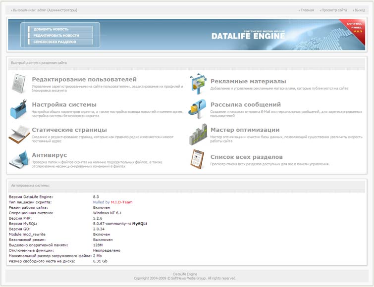Screen dimensions: 374x287
Task: Click Выход to log out
Action: point(360,10)
